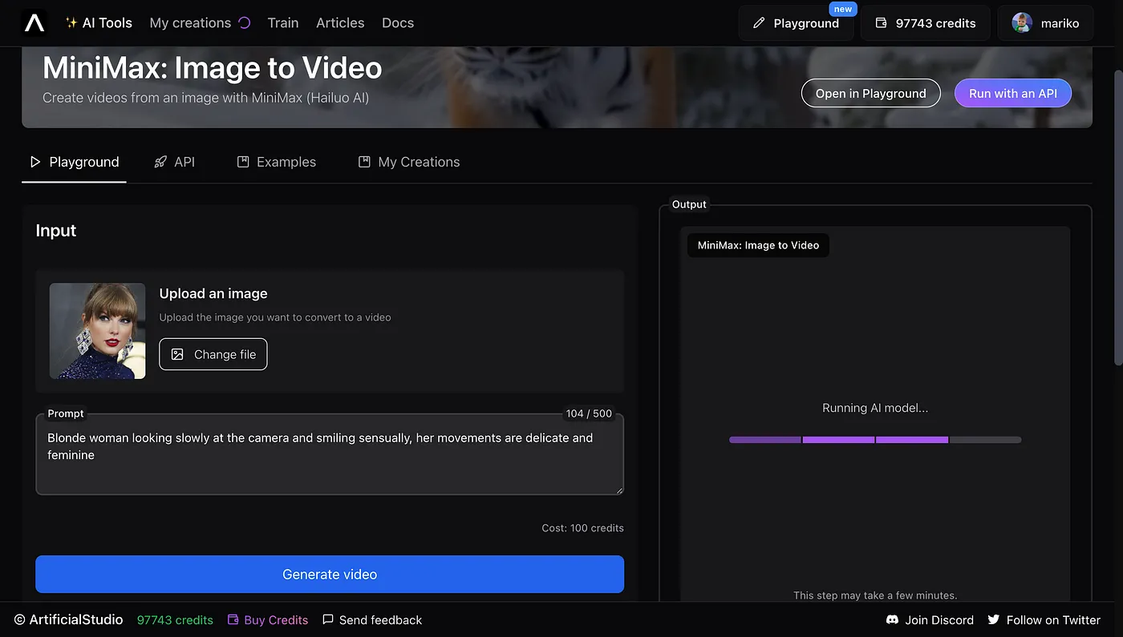This screenshot has width=1123, height=637.
Task: Go to the Train page
Action: 283,22
